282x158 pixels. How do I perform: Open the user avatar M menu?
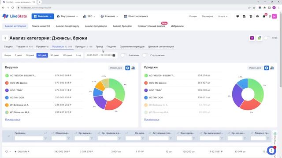click(274, 16)
